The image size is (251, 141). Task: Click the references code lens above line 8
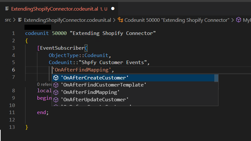(44, 84)
